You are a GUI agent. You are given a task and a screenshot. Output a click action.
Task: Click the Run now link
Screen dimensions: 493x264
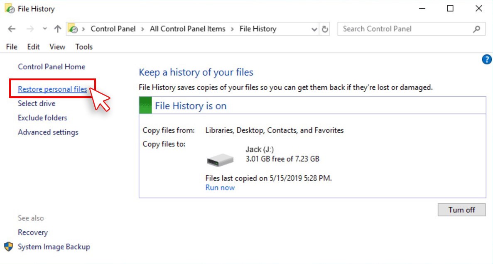220,188
